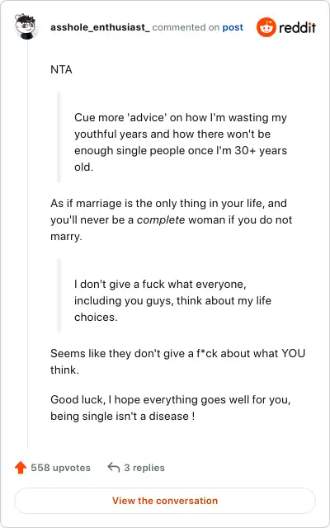Select the quote "I don't give a fuck"
Image resolution: width=330 pixels, height=528 pixels.
tap(172, 300)
